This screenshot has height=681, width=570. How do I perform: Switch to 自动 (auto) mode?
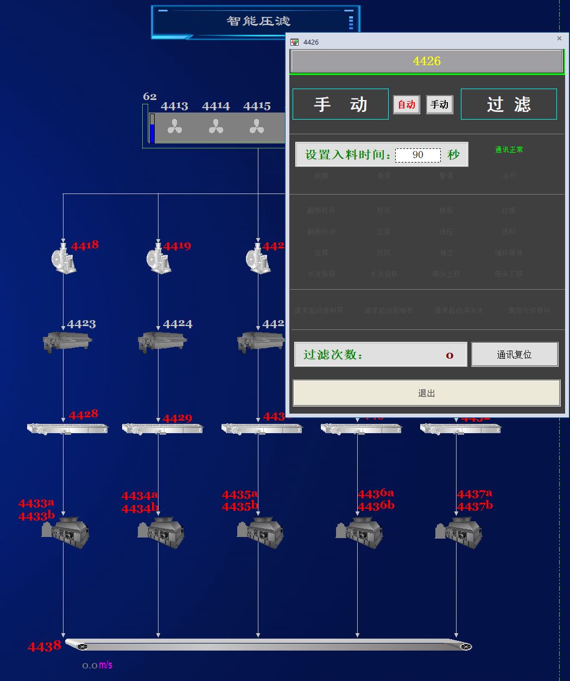tap(407, 104)
